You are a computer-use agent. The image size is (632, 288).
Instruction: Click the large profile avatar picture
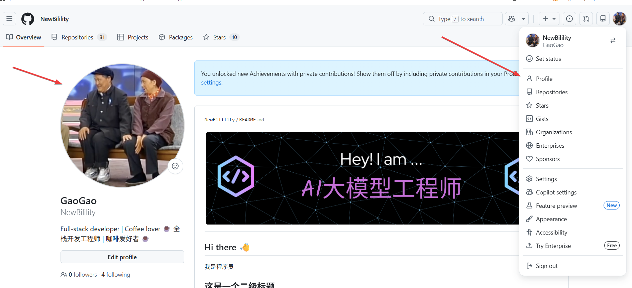pos(122,125)
